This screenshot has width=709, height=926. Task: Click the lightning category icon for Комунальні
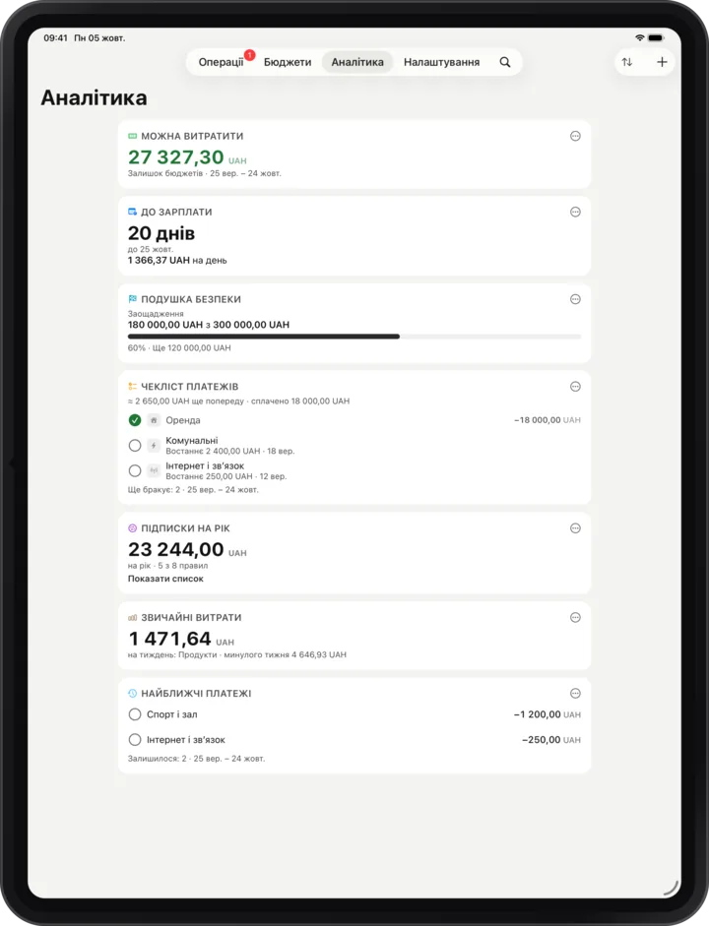click(154, 445)
